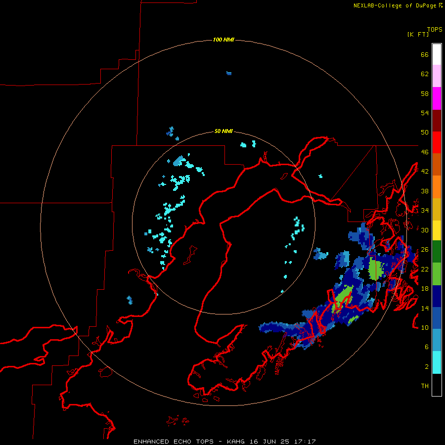Click the medium blue legend swatch
Image resolution: width=445 pixels, height=445 pixels.
pos(437,318)
